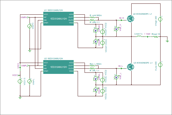The image size is (172, 115).
Task: Select the Rload 15 resistor
Action: [156, 37]
